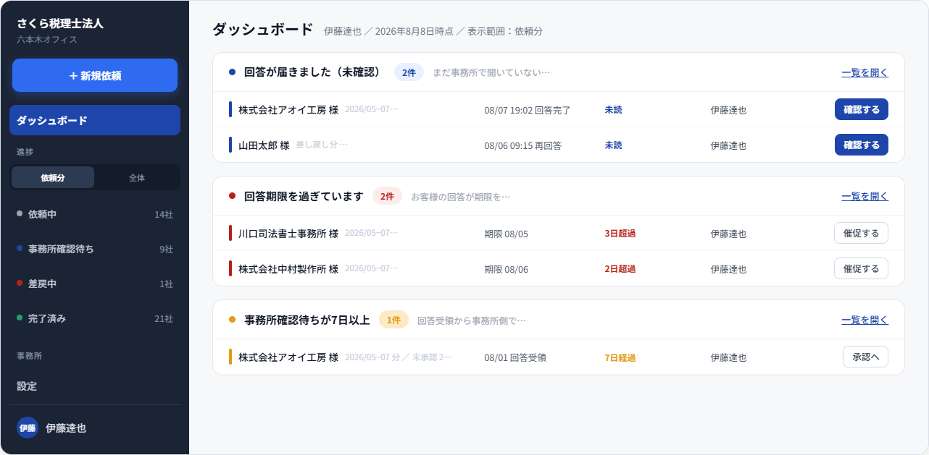Click the 伊藤 avatar icon

28,428
